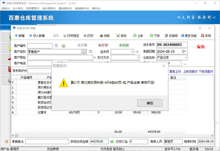Click the greyed 保存 toolbar item
The height and width of the screenshot is (151, 220).
coord(56,36)
